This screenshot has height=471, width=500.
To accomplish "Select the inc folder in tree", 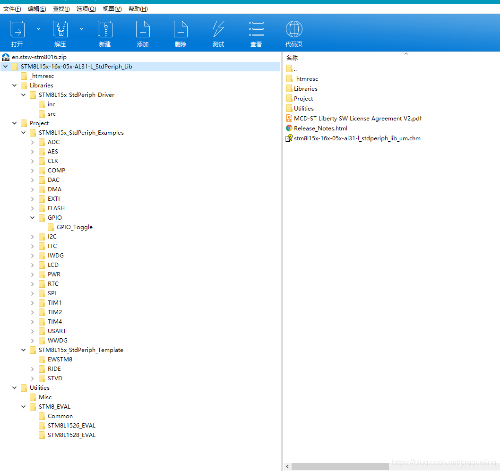I will click(52, 104).
